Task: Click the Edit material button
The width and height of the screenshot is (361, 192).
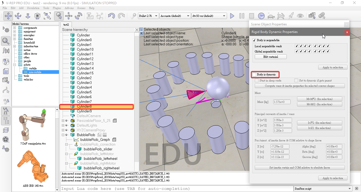Action: point(271,57)
